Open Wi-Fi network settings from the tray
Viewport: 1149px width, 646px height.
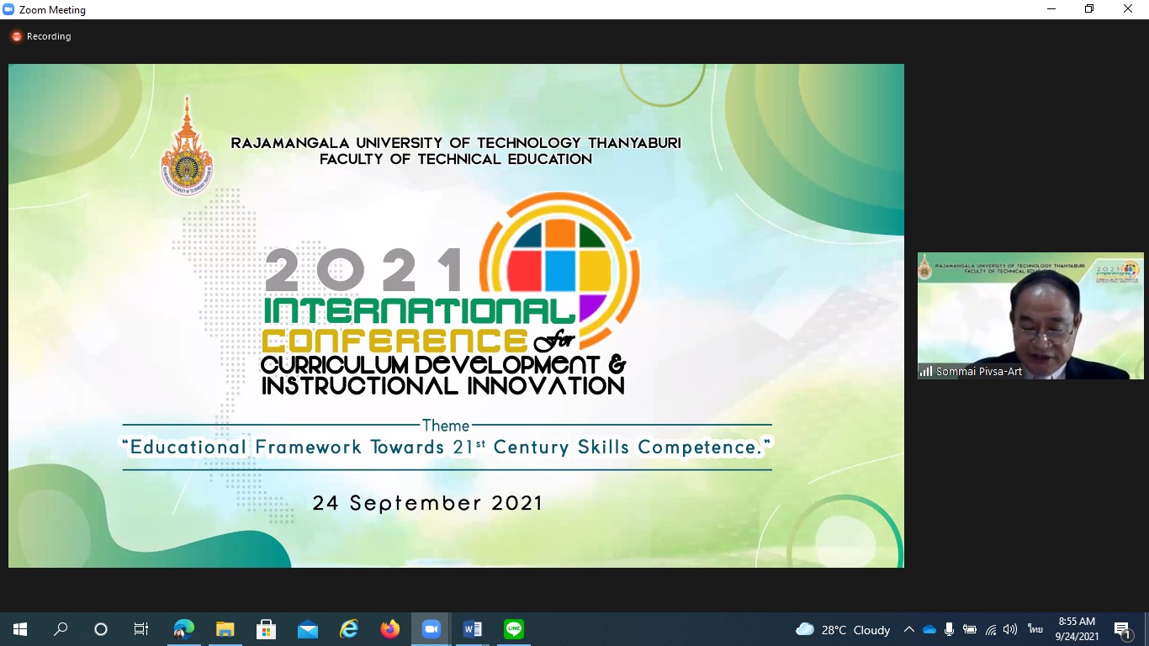[991, 629]
